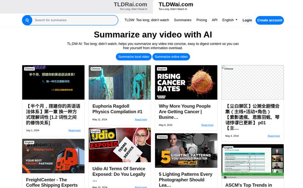This screenshot has width=303, height=188.
Task: Open the API nav link
Action: (214, 20)
